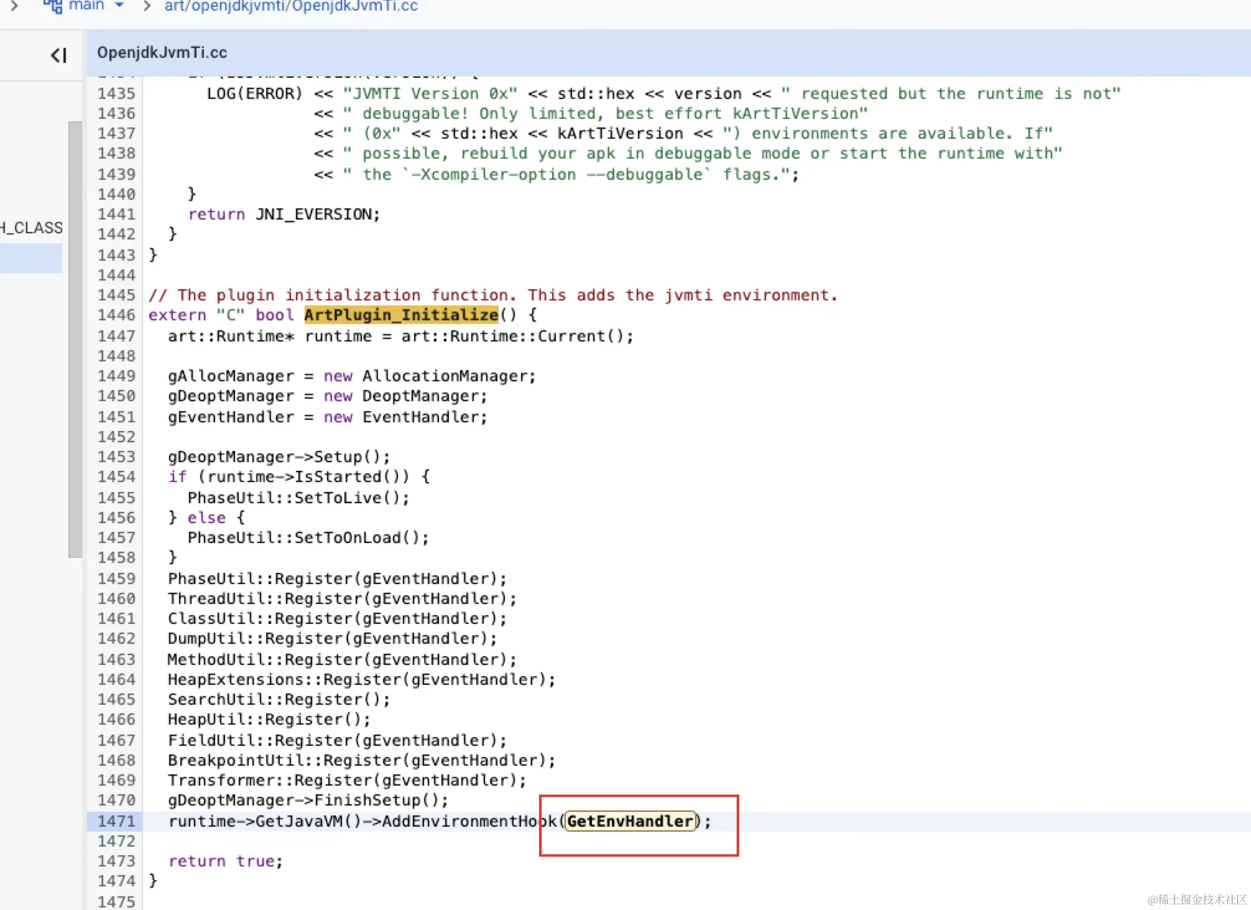Collapse the left side panel
Image resolution: width=1251 pixels, height=910 pixels.
point(58,55)
